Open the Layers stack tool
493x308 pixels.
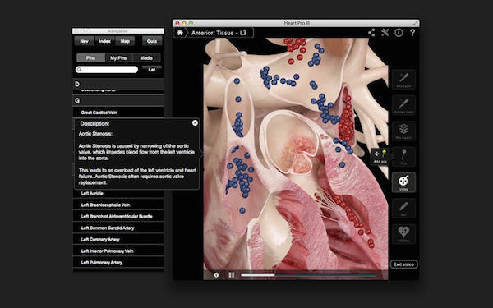(403, 131)
